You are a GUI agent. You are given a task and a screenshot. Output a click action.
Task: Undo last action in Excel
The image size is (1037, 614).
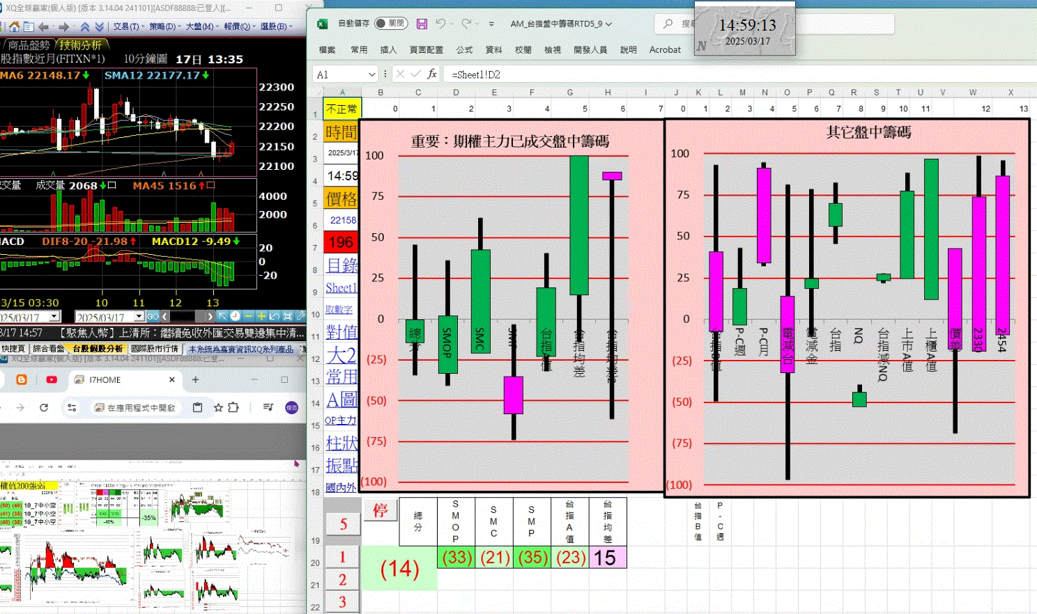[440, 24]
